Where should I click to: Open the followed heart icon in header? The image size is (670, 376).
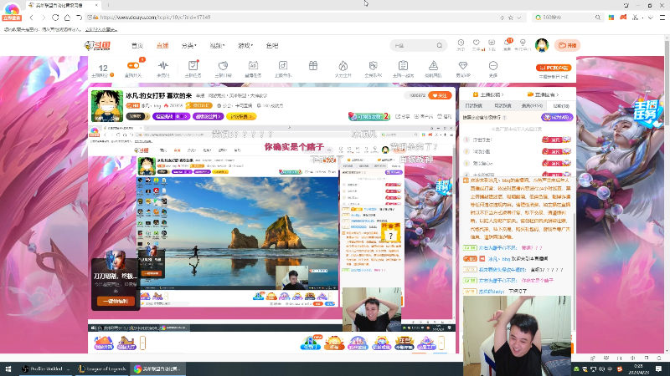pyautogui.click(x=476, y=44)
